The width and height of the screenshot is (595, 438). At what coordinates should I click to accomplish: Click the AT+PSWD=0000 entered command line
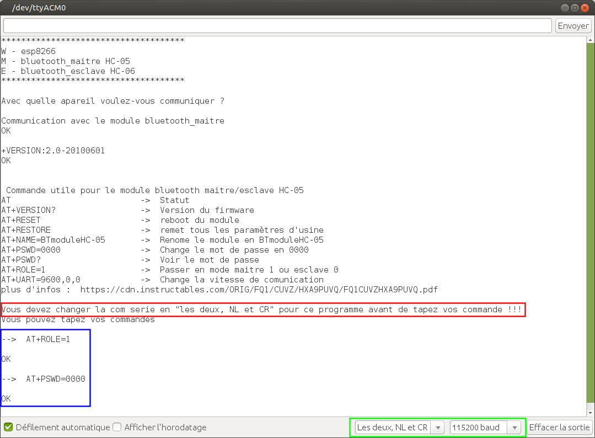pos(55,379)
